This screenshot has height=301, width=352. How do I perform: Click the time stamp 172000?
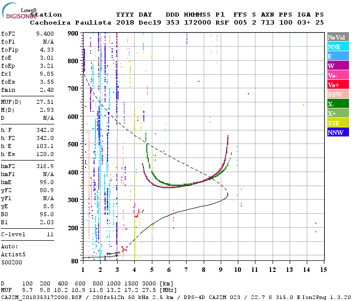[x=197, y=23]
